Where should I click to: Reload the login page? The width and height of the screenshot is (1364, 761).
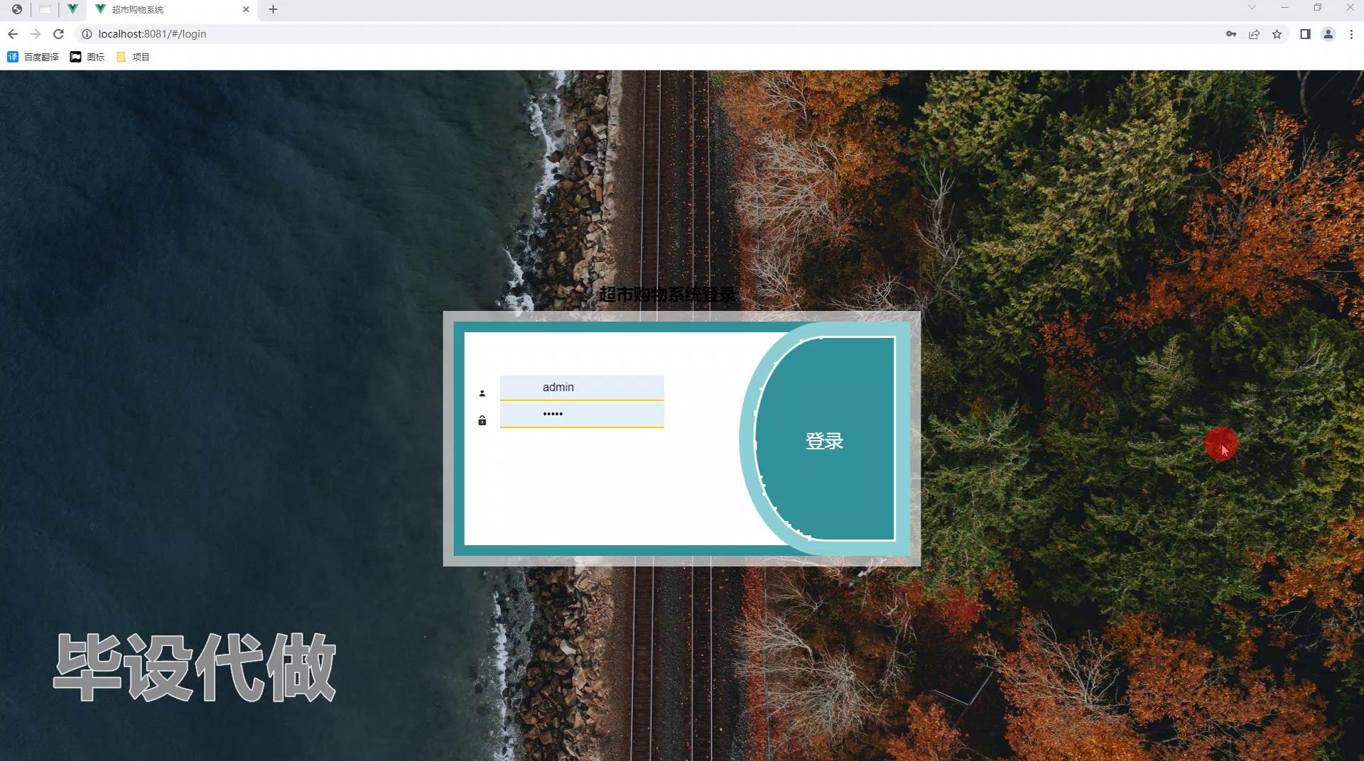tap(59, 34)
